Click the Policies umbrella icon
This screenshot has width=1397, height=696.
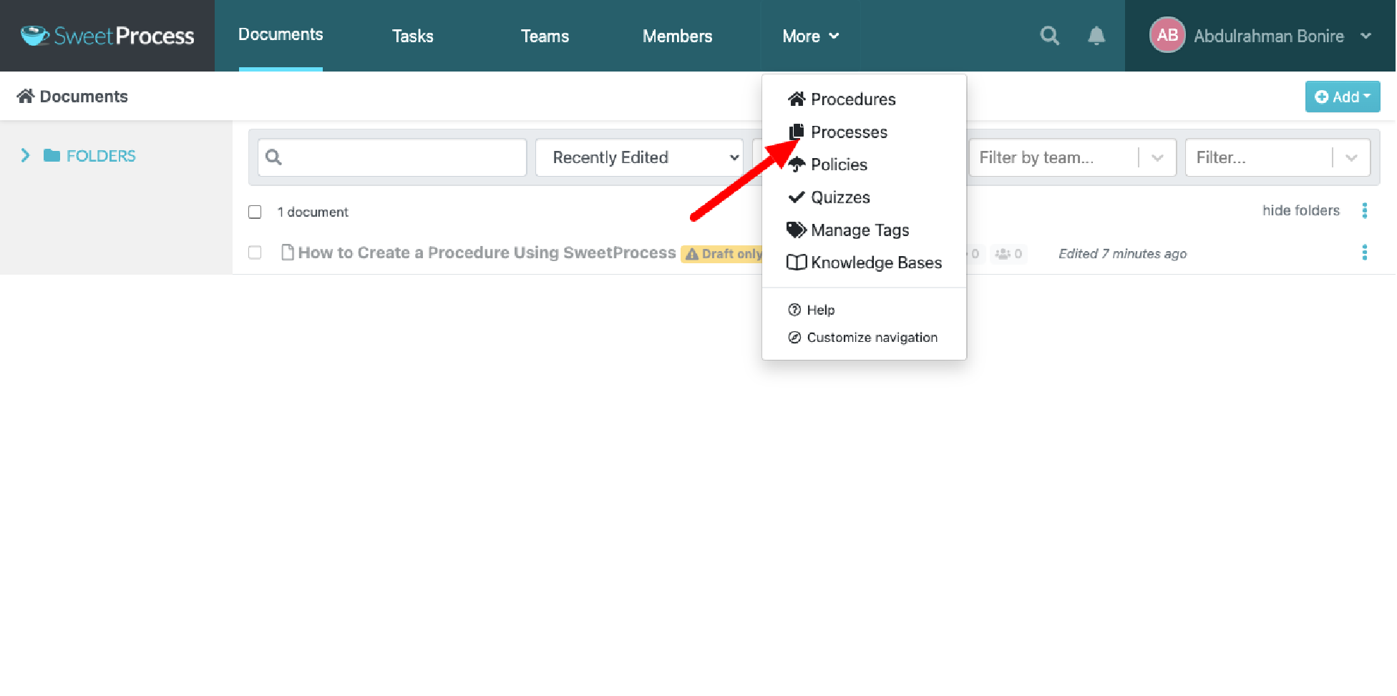(797, 165)
